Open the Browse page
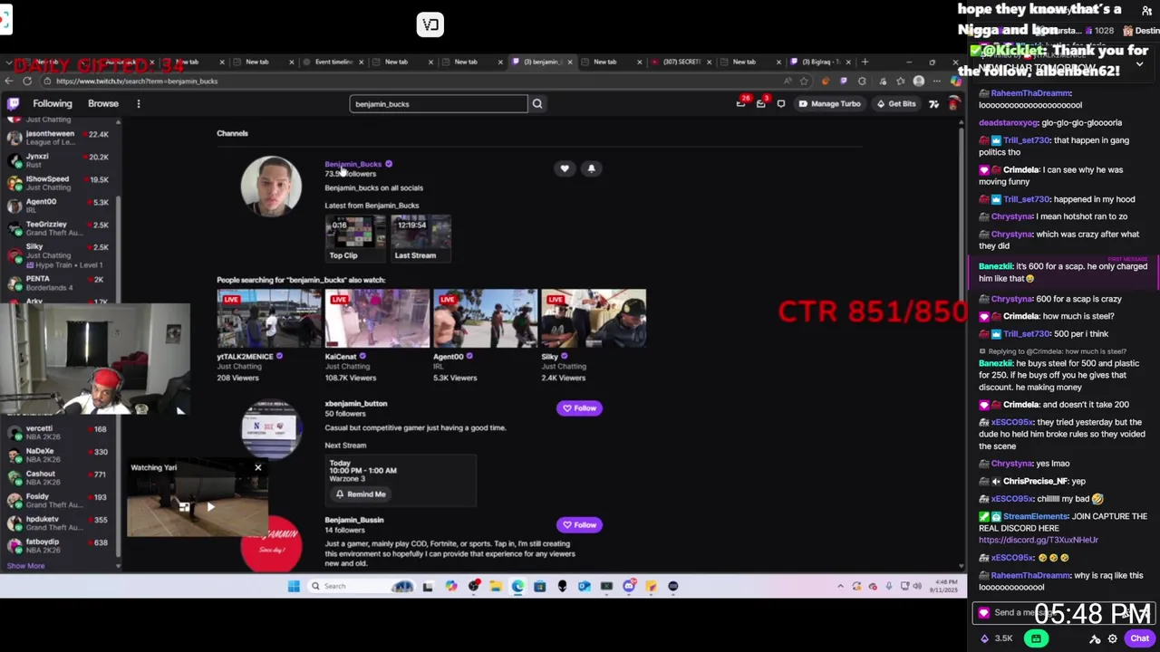 click(x=103, y=103)
